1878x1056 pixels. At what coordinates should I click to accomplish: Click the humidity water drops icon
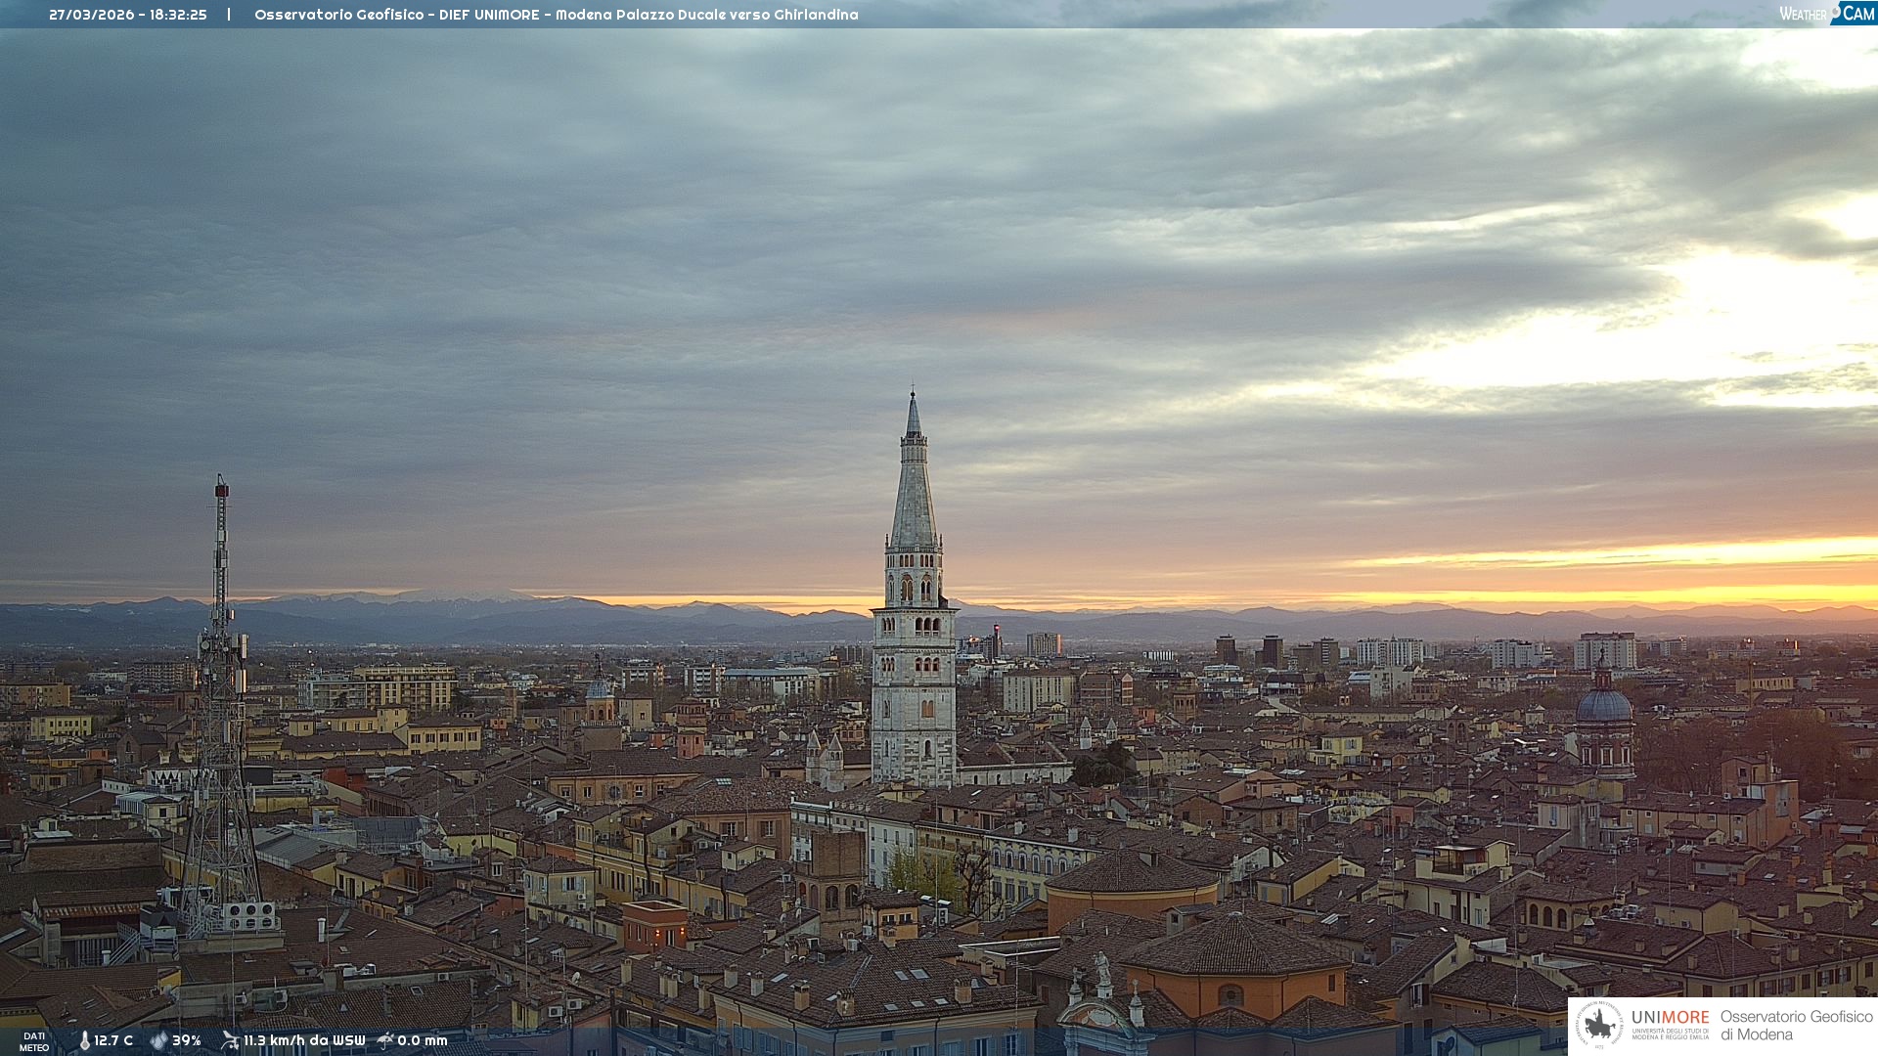[158, 1040]
